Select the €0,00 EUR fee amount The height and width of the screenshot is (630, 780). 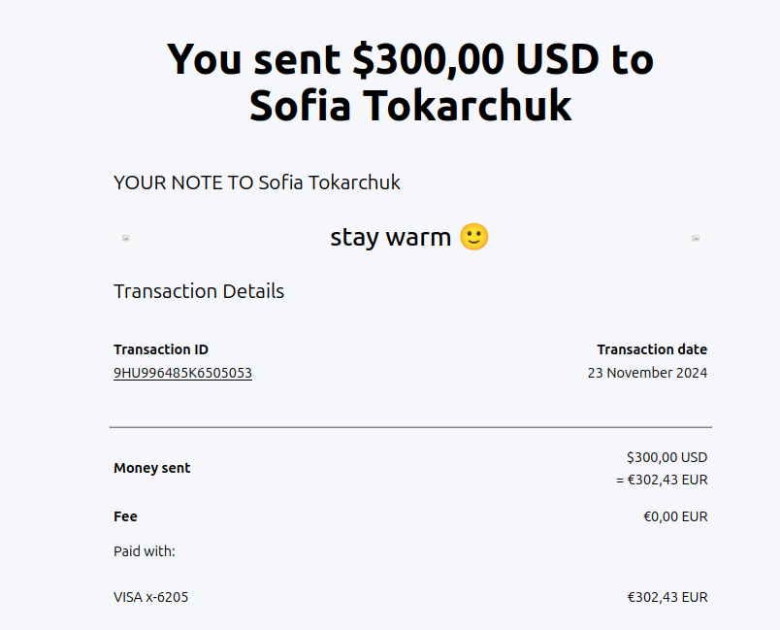[675, 516]
